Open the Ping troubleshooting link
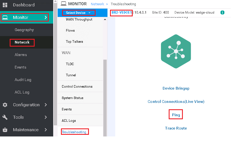Image resolution: width=246 pixels, height=142 pixels. pos(176,115)
